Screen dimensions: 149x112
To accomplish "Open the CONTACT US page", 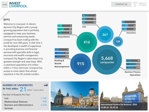I will [x=121, y=4].
